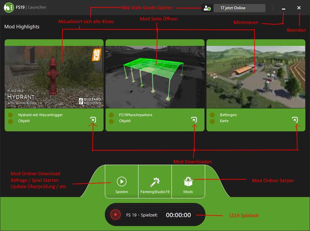
Task: Click the 'Hydrant mit Wassertrigger' title
Action: click(40, 115)
